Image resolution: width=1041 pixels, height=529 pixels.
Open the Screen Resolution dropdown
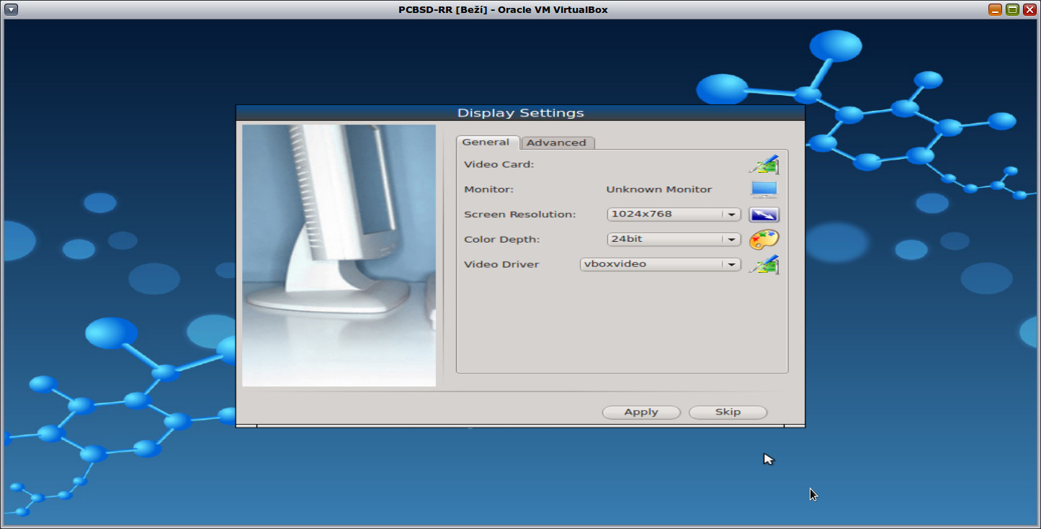731,214
